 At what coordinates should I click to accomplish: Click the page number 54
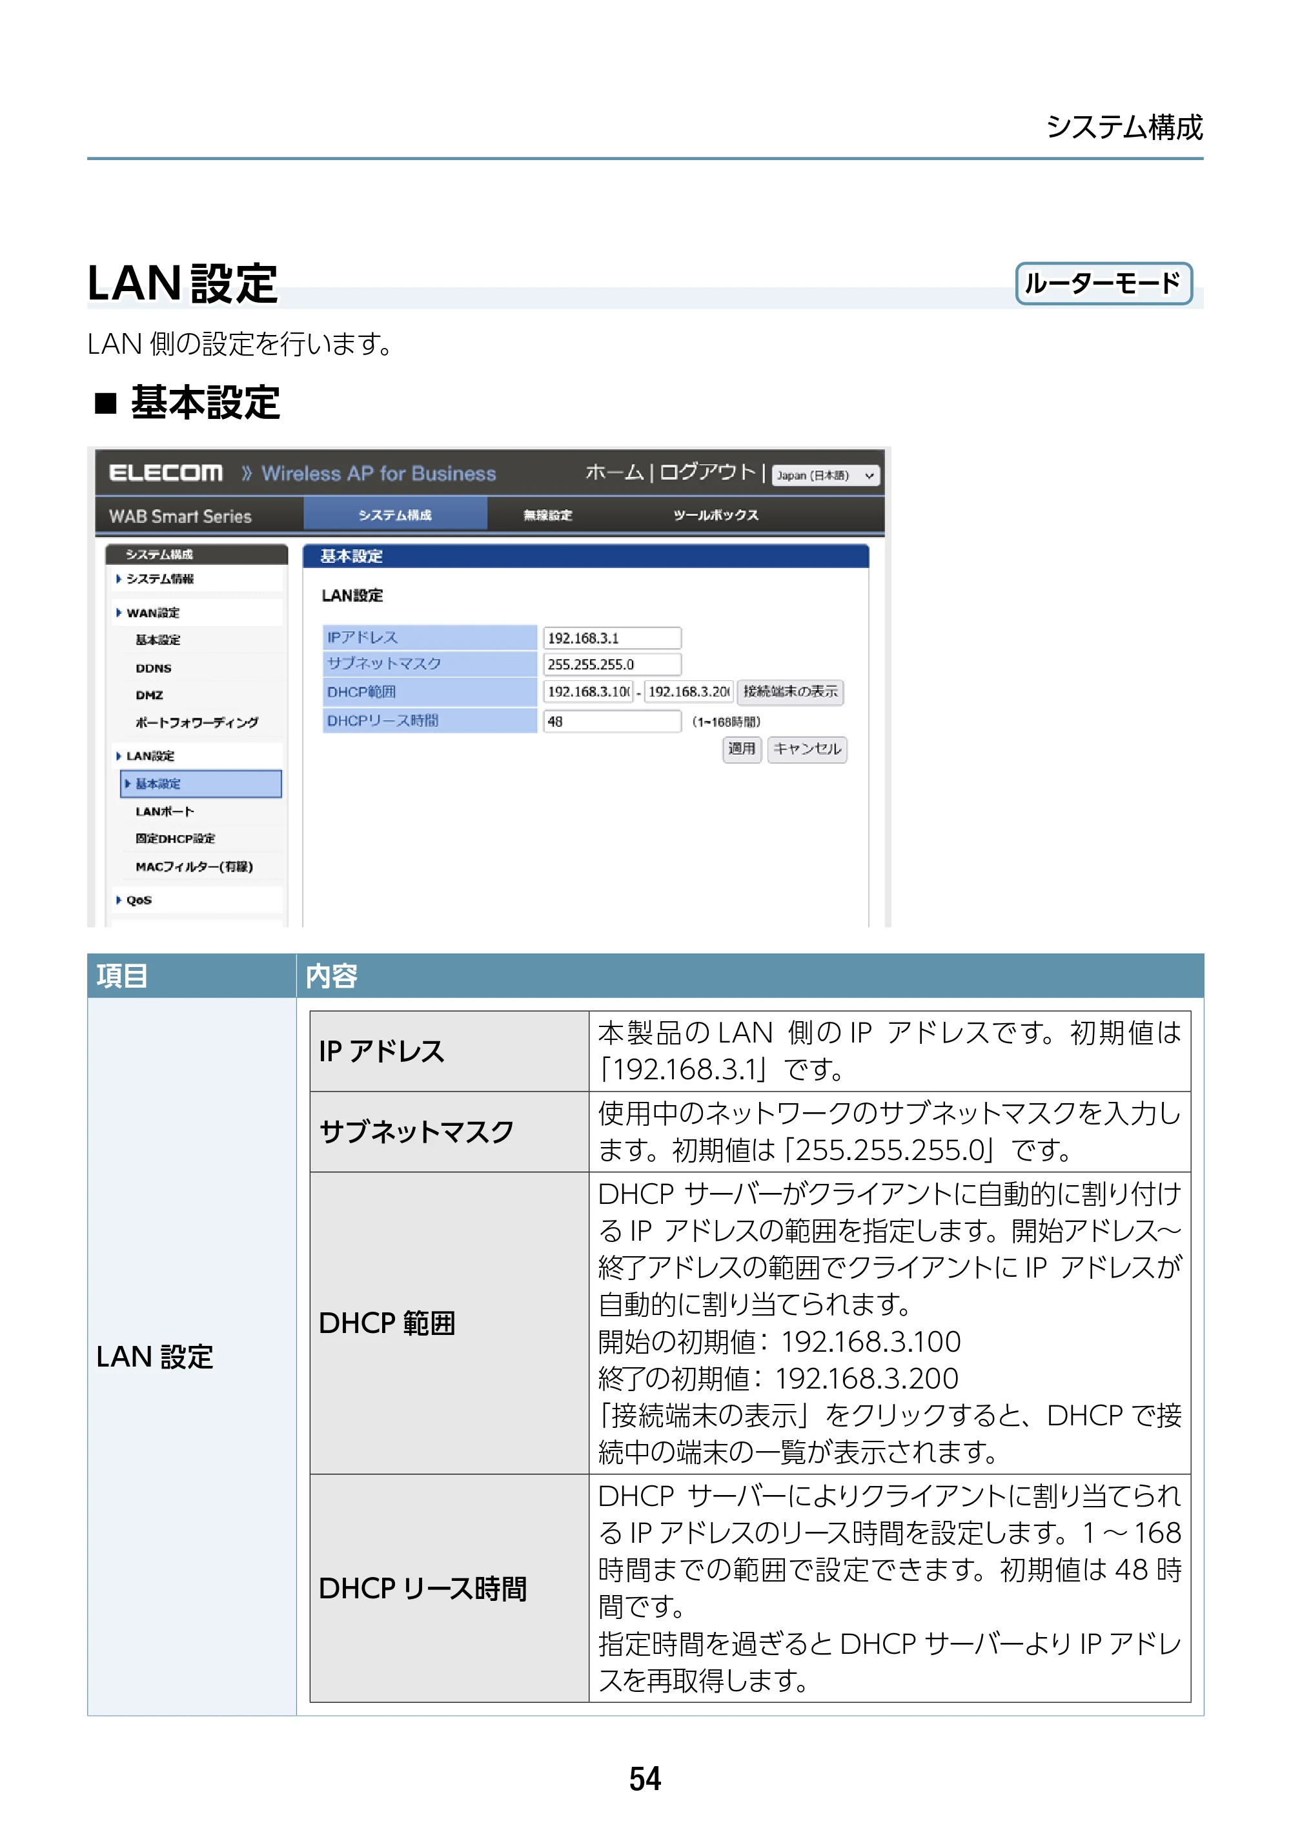click(x=645, y=1778)
